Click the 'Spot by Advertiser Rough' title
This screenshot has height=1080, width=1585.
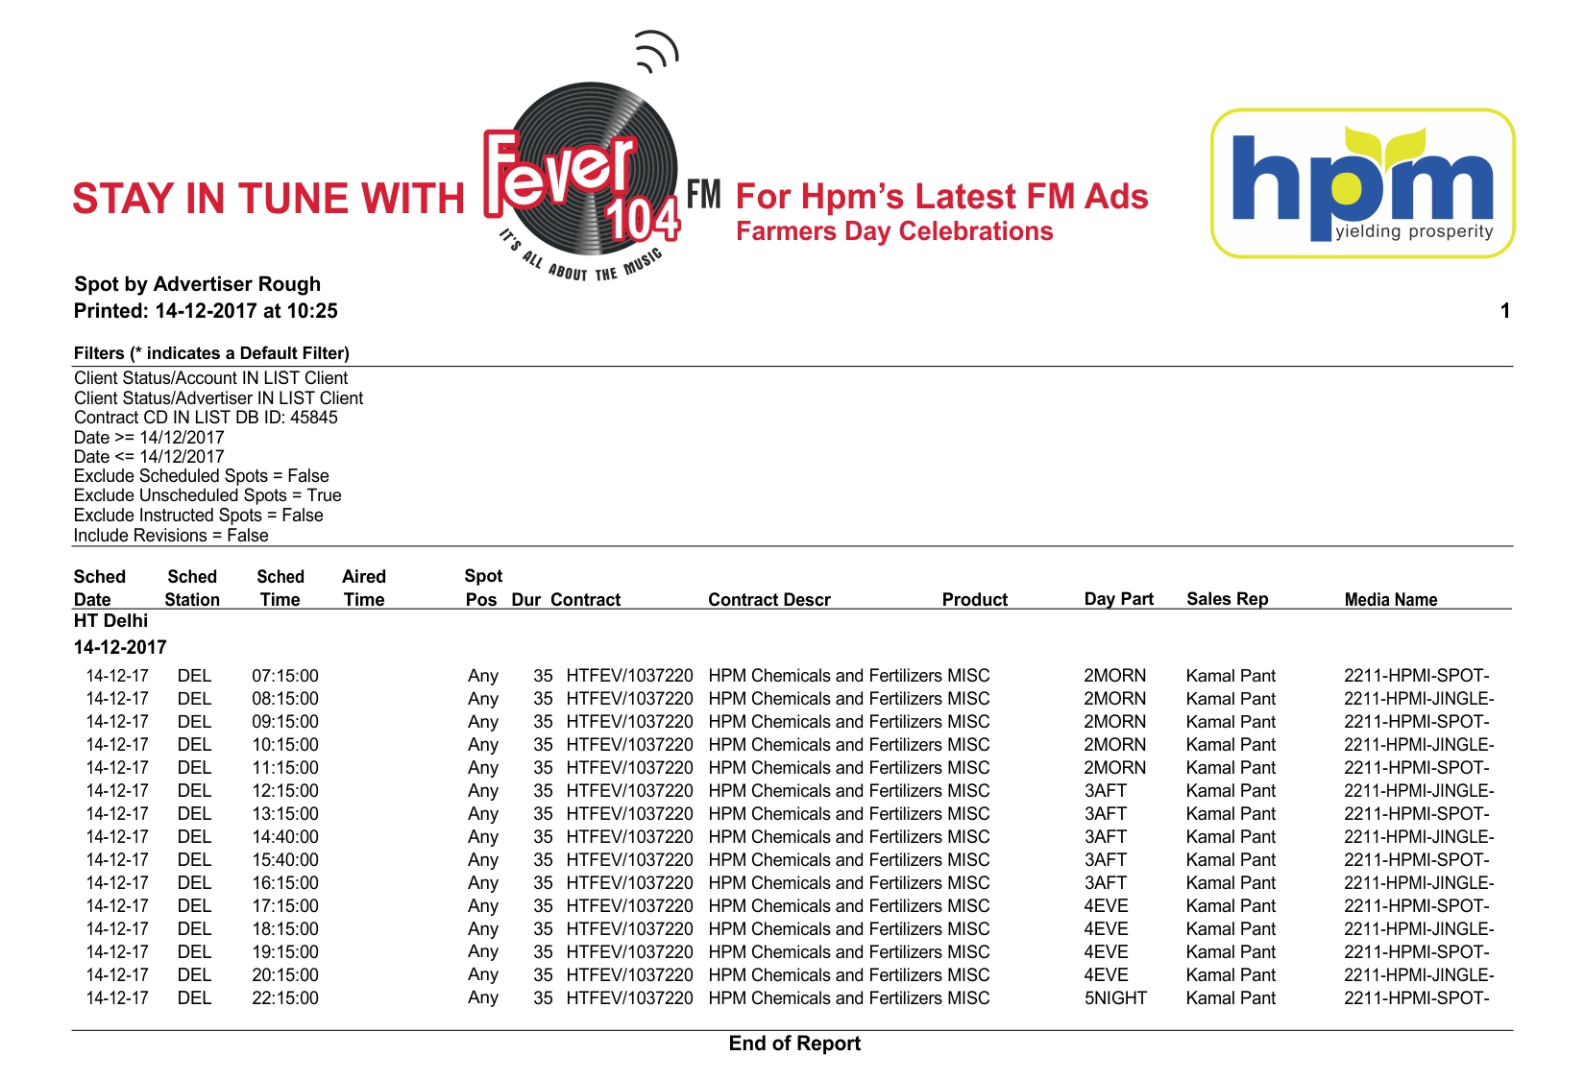click(198, 284)
